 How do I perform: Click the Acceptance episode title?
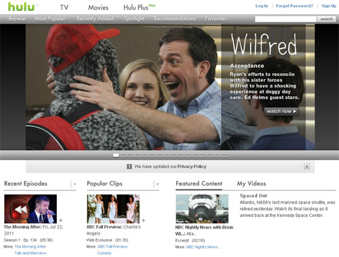coord(247,66)
